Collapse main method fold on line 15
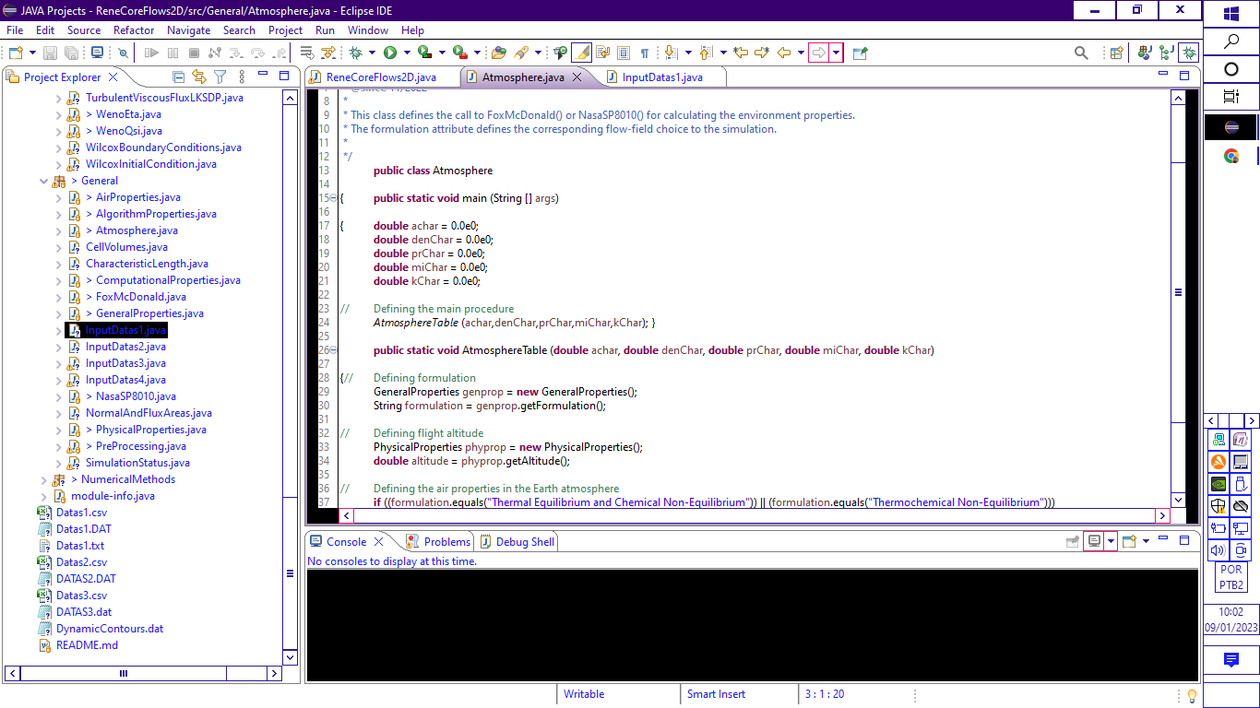1260x708 pixels. pos(334,198)
